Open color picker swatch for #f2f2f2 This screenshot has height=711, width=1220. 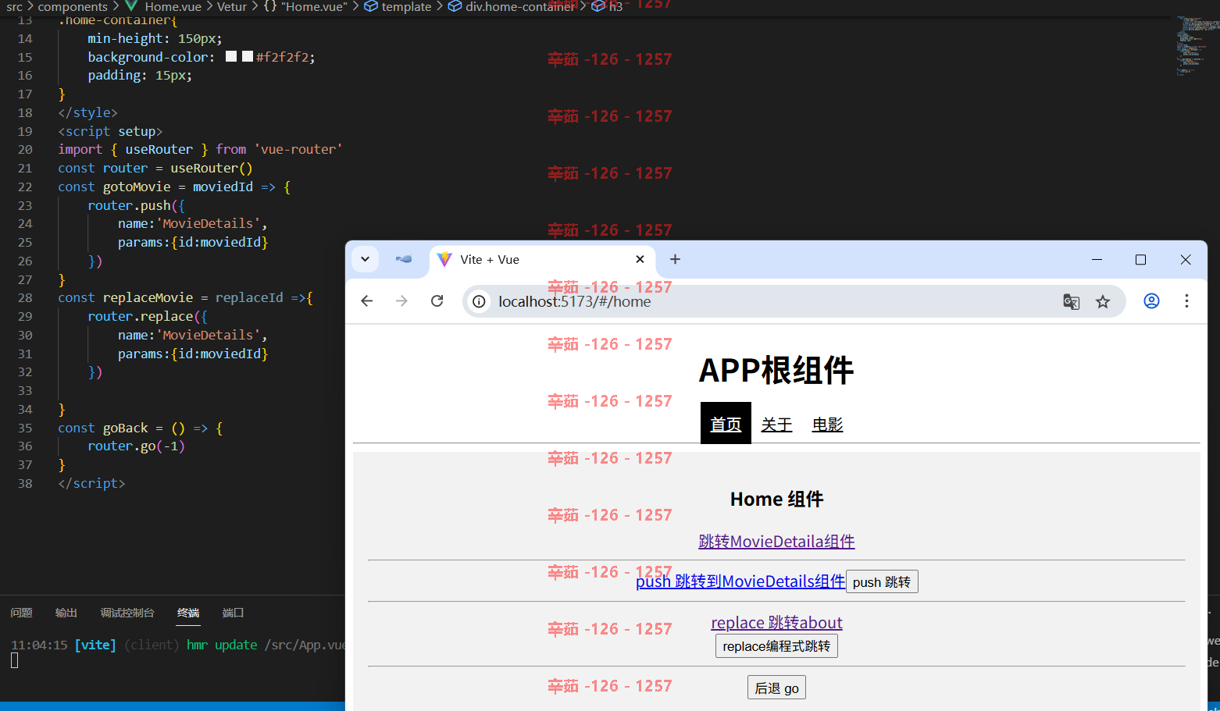[x=248, y=56]
